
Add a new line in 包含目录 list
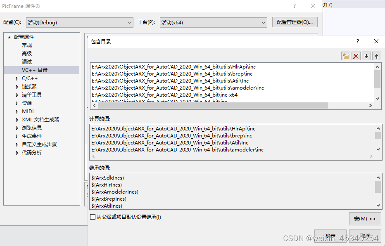(345, 56)
